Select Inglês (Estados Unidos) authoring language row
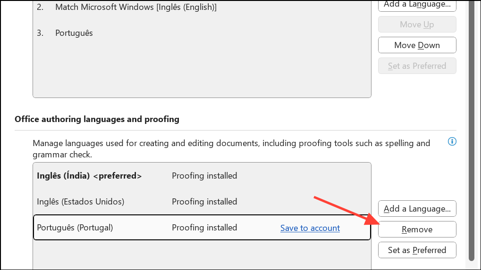Screen dimensions: 481x270 [x=202, y=202]
